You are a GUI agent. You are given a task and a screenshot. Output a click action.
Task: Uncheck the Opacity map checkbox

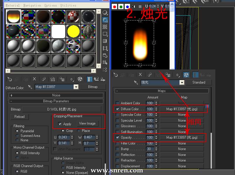(x=117, y=137)
